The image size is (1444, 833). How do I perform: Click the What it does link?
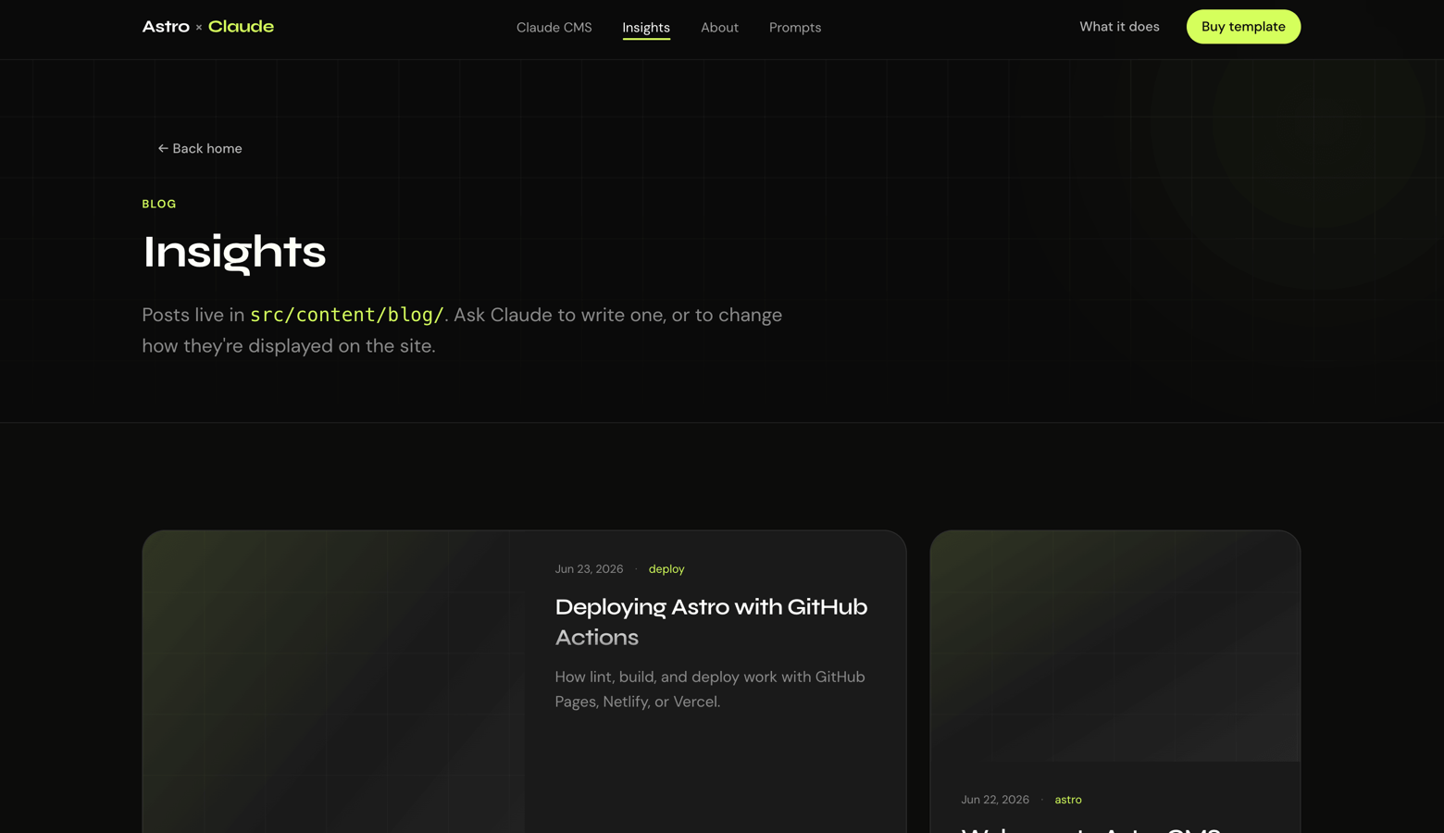[x=1119, y=27]
